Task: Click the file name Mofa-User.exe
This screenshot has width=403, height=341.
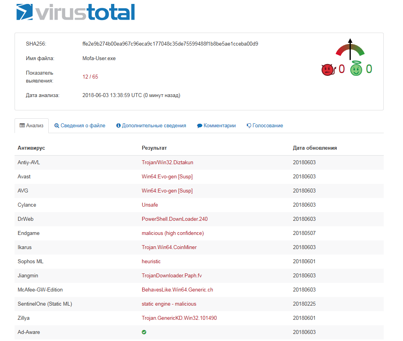Action: 99,58
